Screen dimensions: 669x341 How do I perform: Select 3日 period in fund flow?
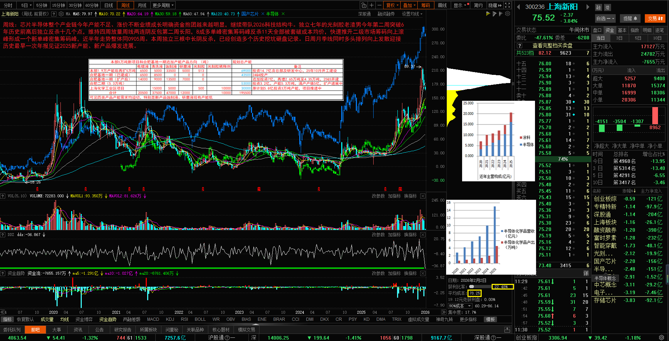619,38
